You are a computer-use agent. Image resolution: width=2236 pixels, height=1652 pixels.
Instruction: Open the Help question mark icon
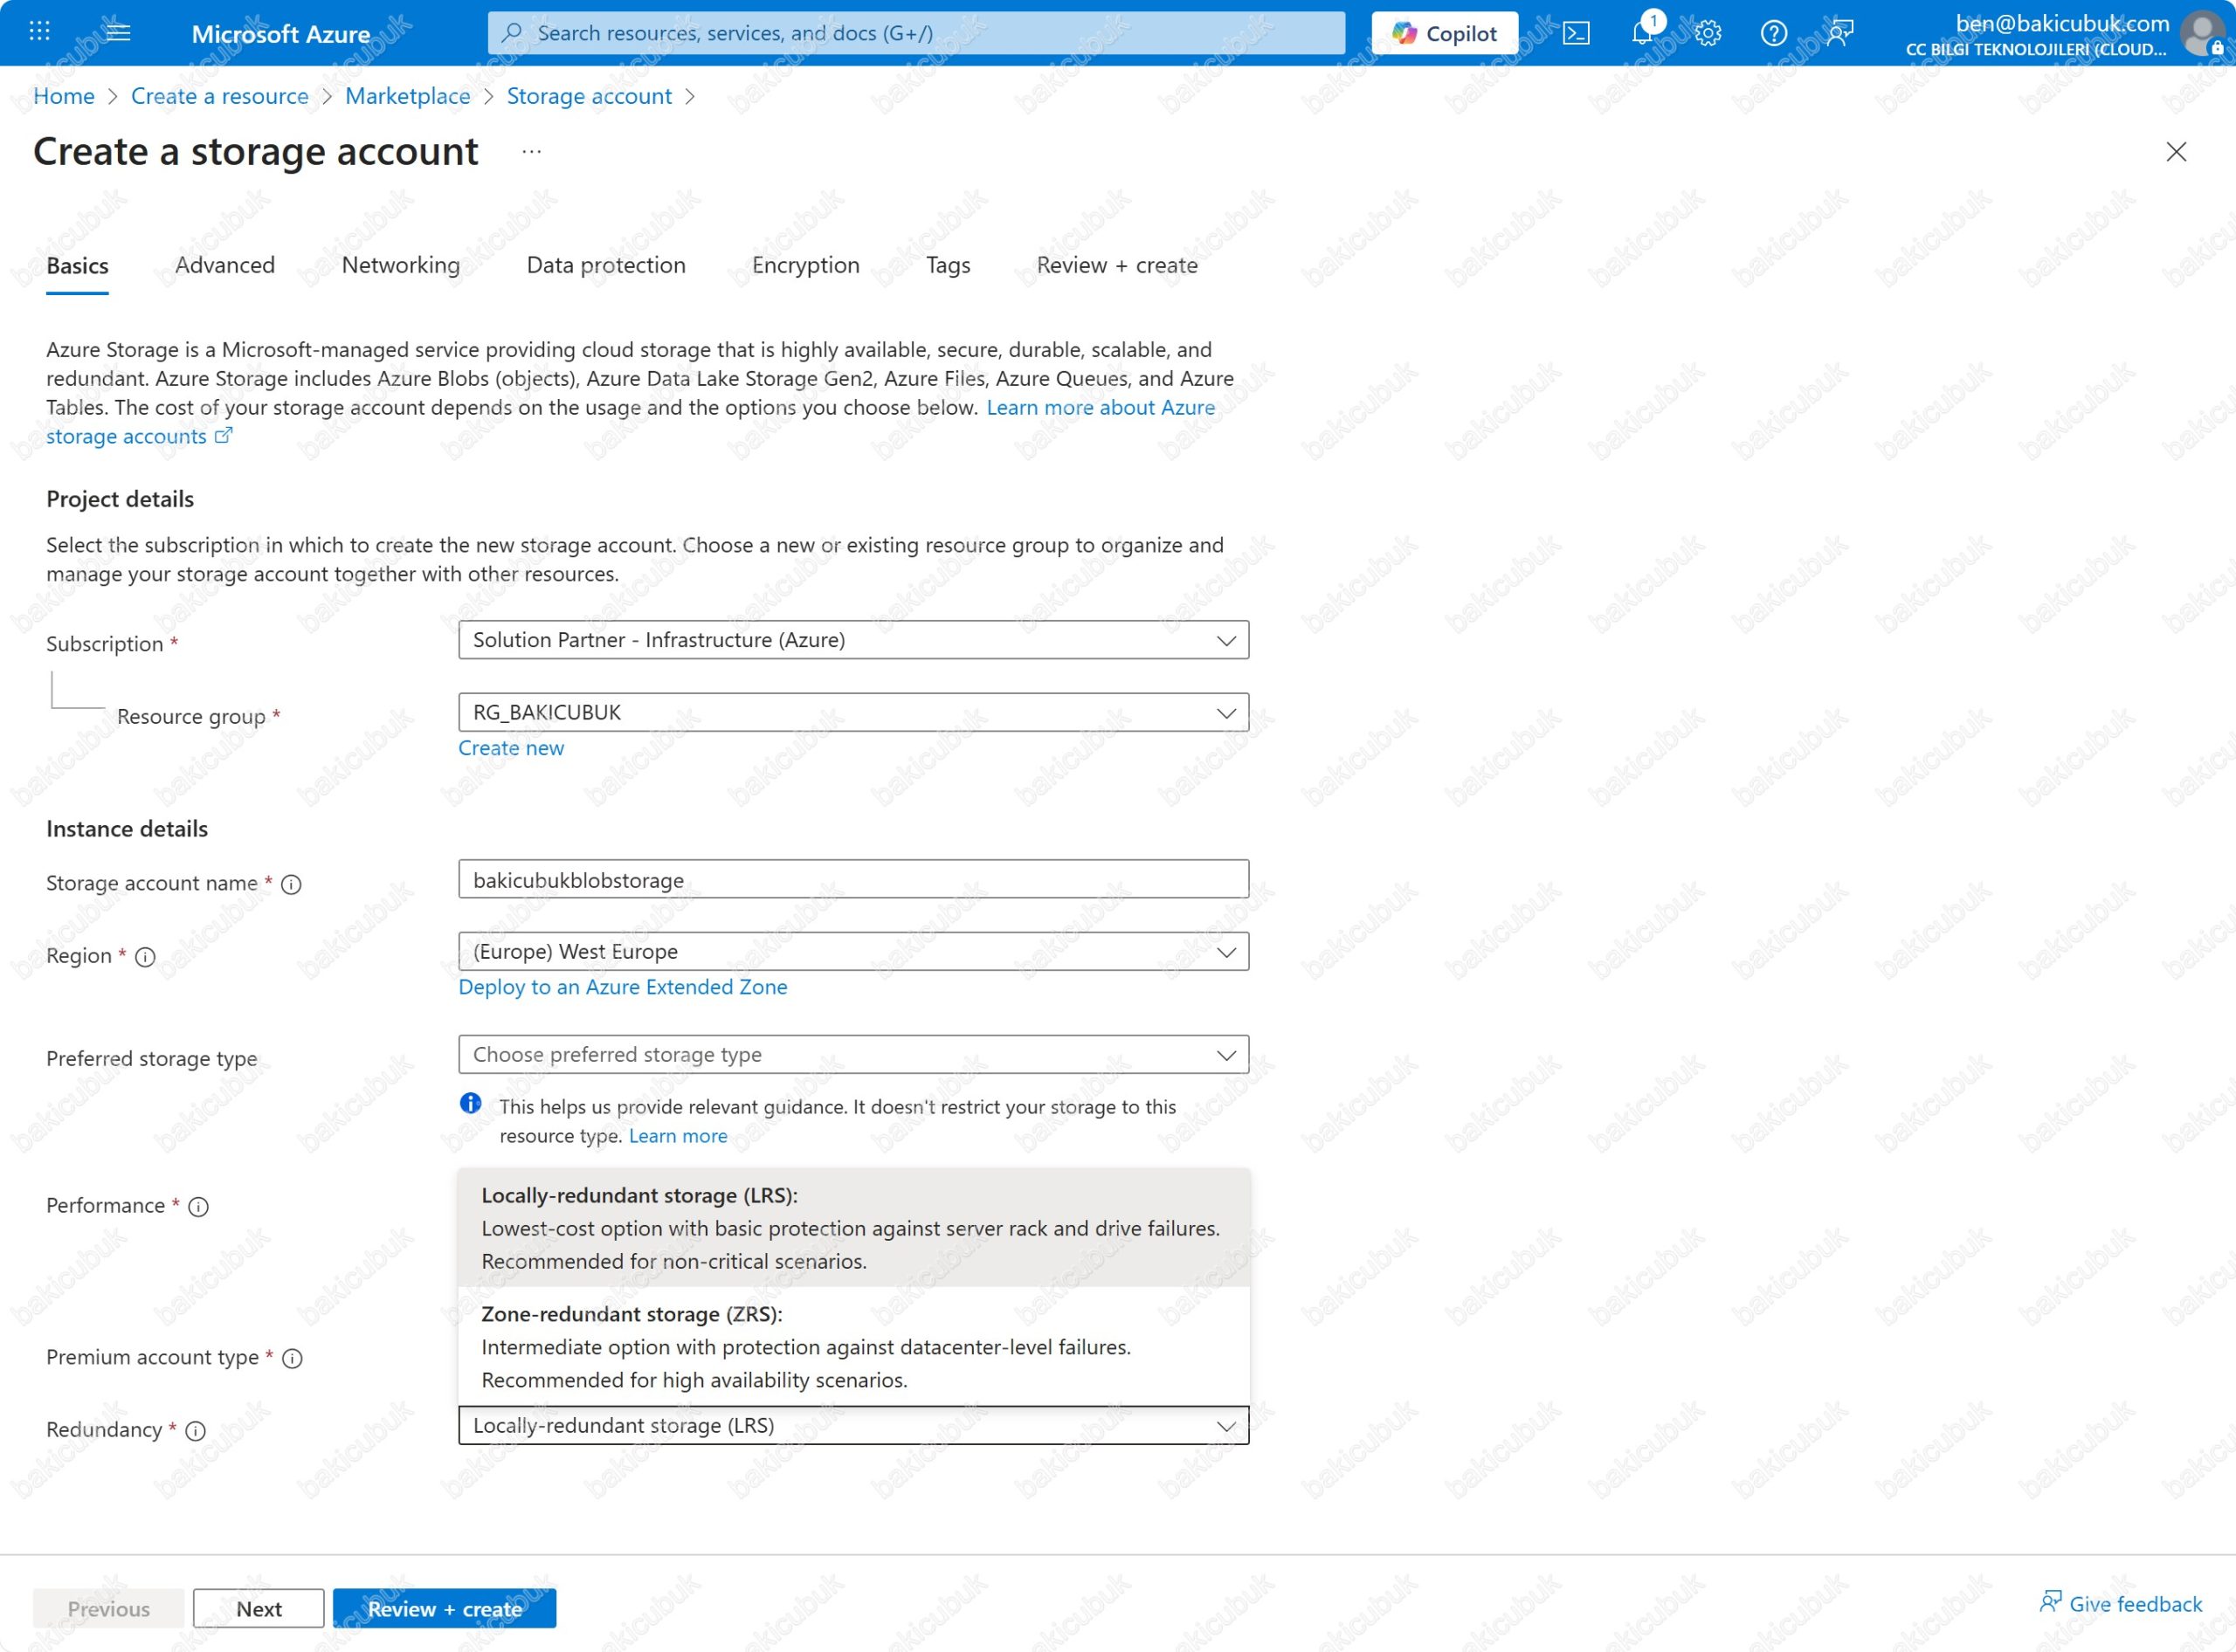1774,33
